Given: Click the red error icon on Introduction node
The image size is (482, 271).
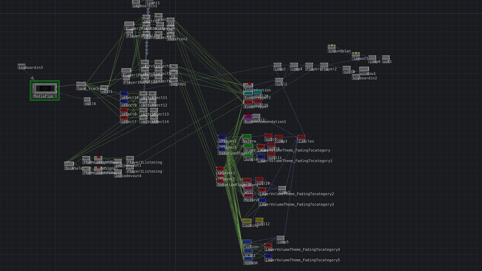Looking at the screenshot, I should tap(250, 83).
